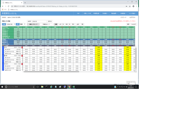Expand the マスタ登録 menu
186x124 pixels.
(x=132, y=13)
